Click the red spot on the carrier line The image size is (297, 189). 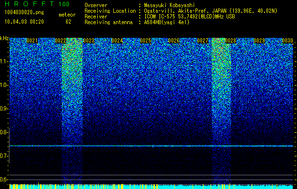38,146
